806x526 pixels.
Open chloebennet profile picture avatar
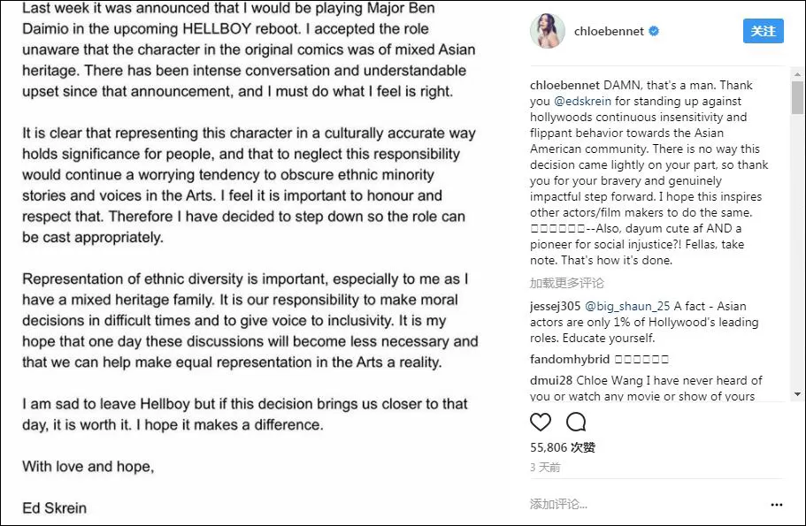(x=548, y=31)
